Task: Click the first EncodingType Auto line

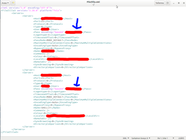Action: (x=55, y=46)
